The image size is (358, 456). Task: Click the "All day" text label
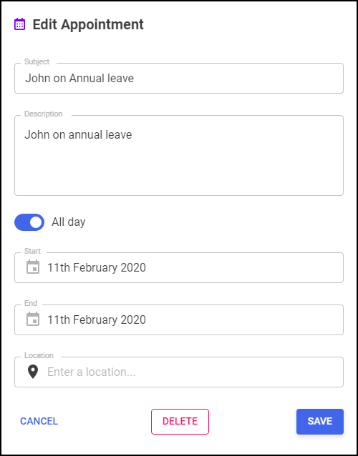[69, 222]
